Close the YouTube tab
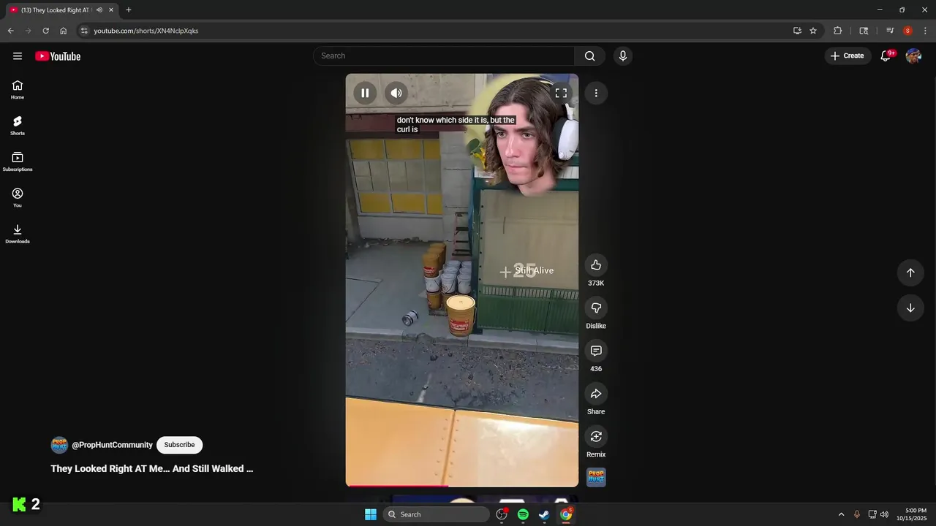The width and height of the screenshot is (936, 526). tap(111, 9)
